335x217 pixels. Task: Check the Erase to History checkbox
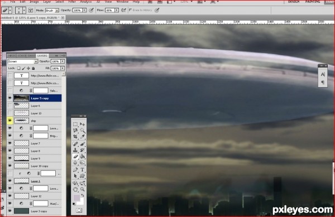click(x=130, y=10)
